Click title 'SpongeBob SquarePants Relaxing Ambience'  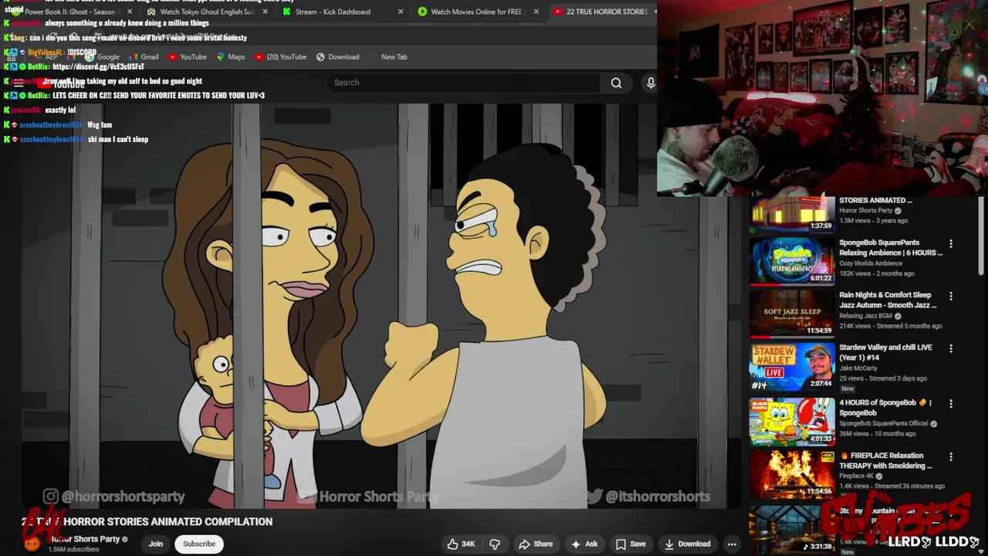tap(891, 247)
